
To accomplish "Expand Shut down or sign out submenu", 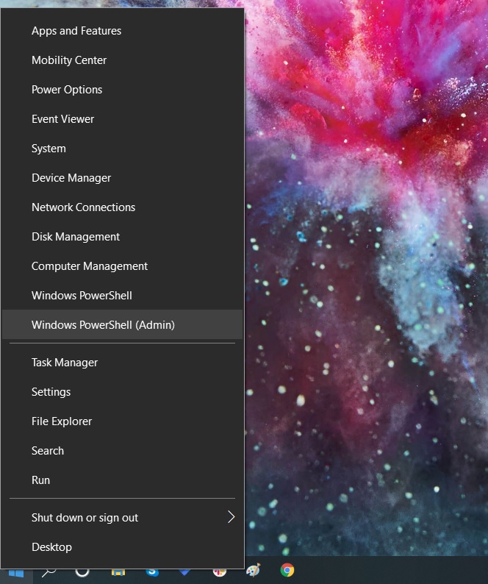I will (122, 518).
